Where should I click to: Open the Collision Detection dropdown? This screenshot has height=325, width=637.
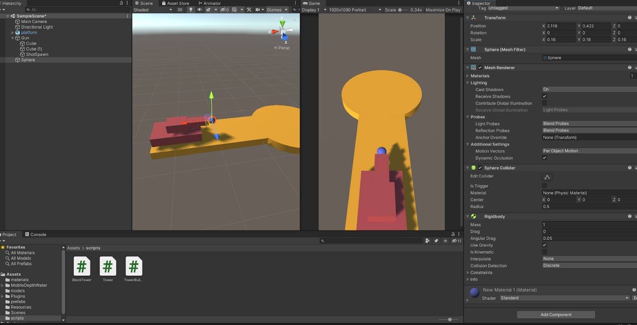pos(589,265)
